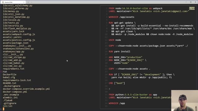The width and height of the screenshot is (198, 111).
Task: Select README.txt in the list
Action: pyautogui.click(x=10, y=83)
